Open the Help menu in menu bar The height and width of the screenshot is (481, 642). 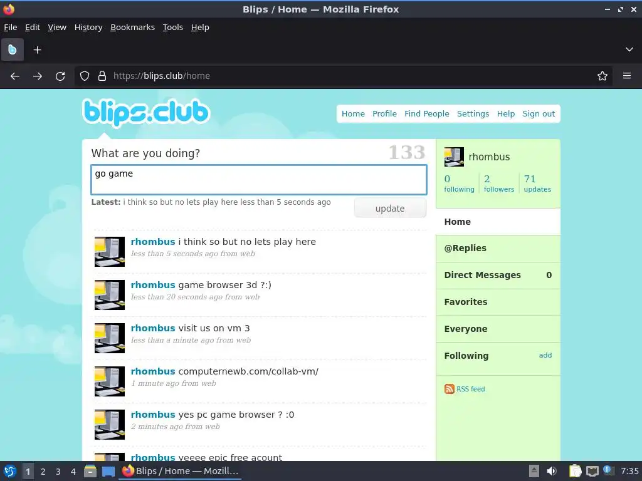[x=200, y=28]
